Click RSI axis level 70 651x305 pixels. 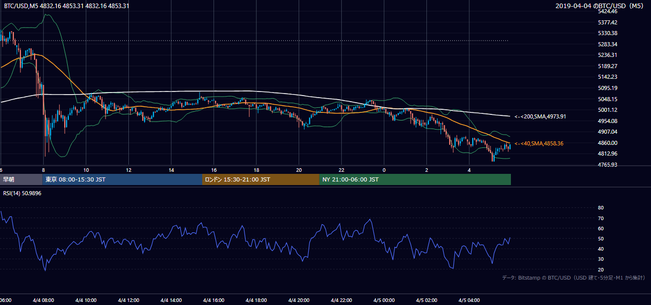coord(601,218)
